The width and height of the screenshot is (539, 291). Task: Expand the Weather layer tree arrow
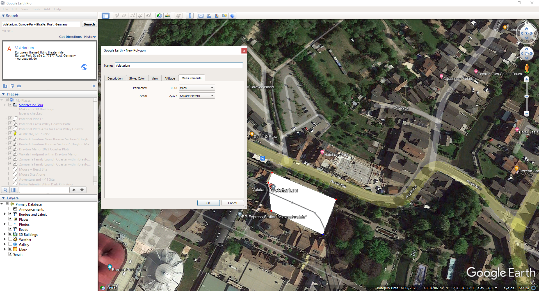(x=5, y=239)
